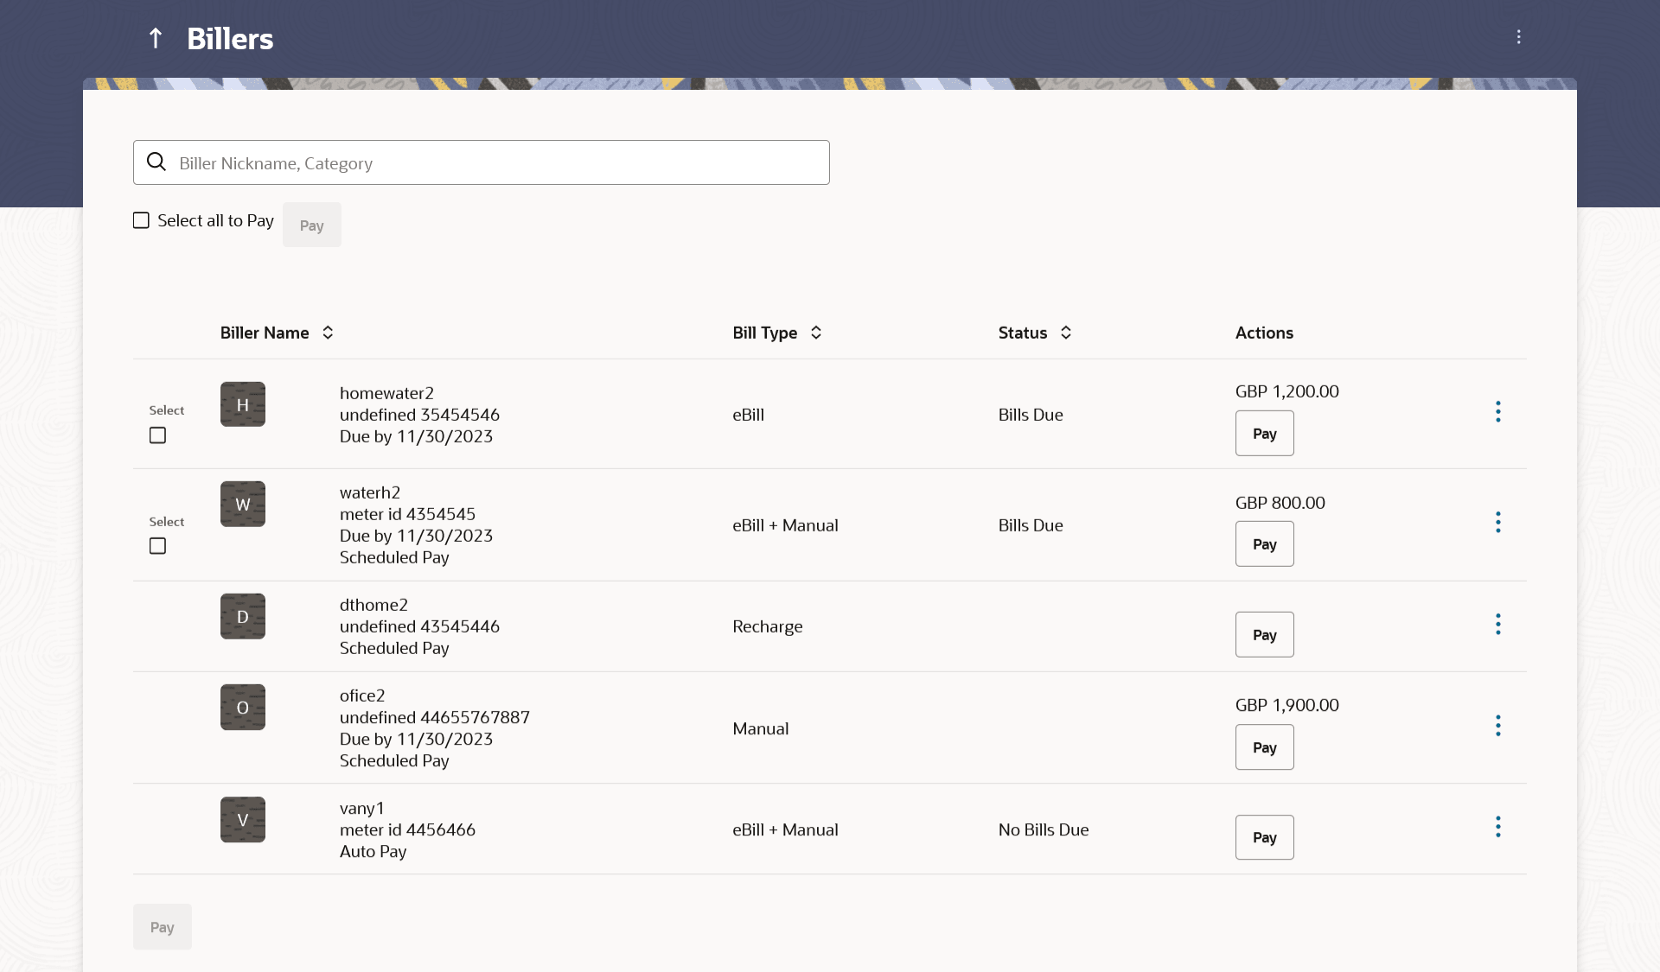The width and height of the screenshot is (1660, 972).
Task: Sort by Biller Name column
Action: click(x=328, y=333)
